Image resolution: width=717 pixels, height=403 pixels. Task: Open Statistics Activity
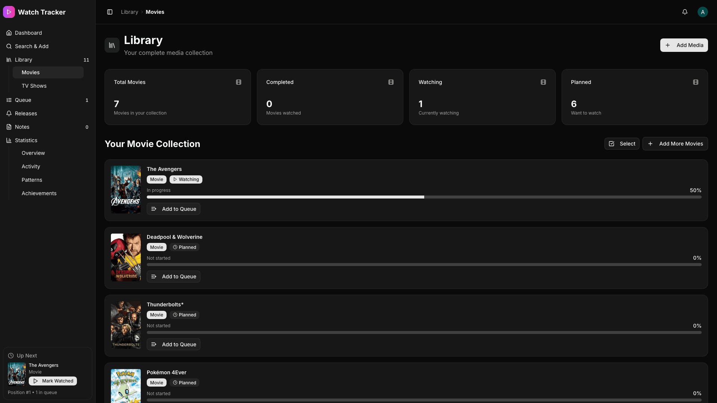[48, 166]
